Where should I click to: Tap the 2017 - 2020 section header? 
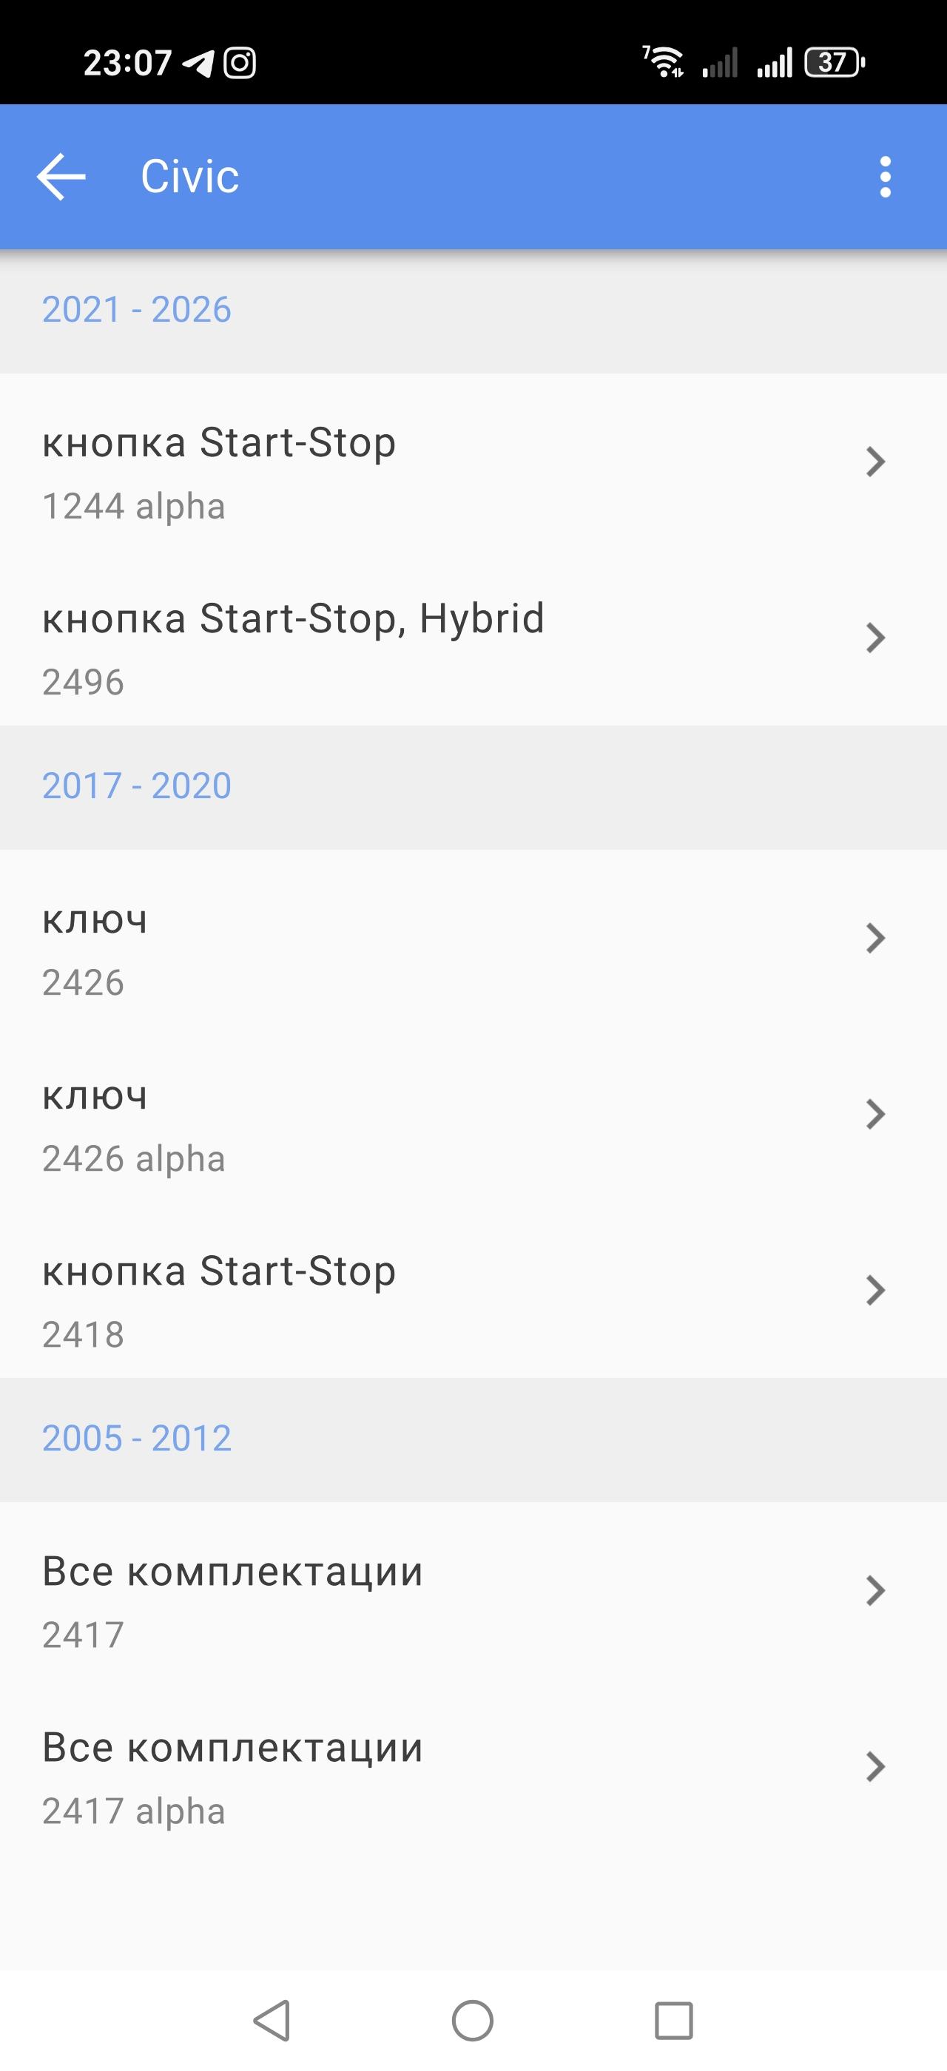coord(137,786)
